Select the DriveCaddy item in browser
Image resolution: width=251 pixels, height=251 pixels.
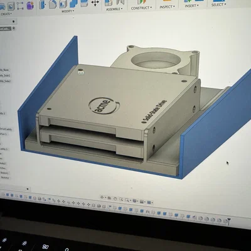pyautogui.click(x=6, y=129)
